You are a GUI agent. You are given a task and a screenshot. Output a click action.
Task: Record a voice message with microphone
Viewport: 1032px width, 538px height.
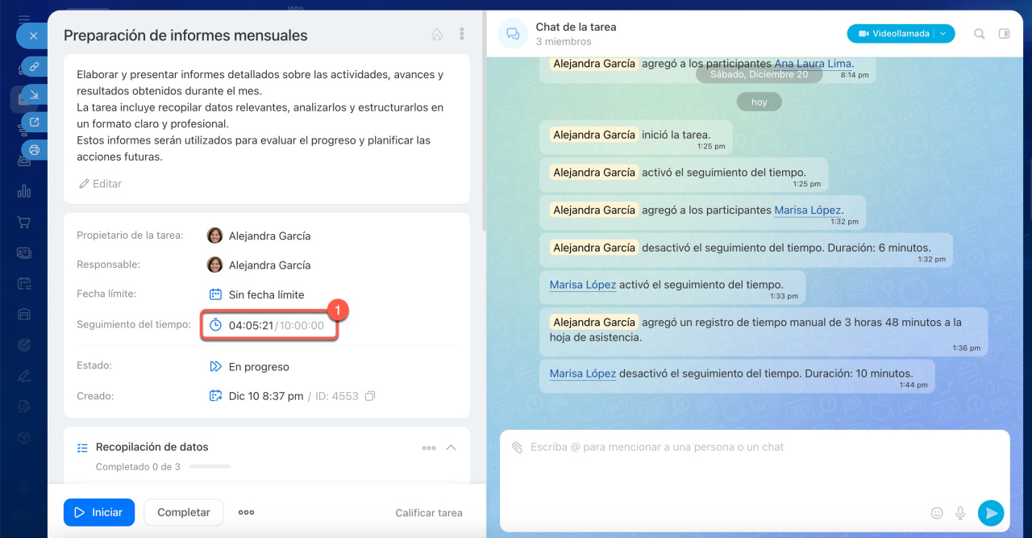(x=960, y=513)
